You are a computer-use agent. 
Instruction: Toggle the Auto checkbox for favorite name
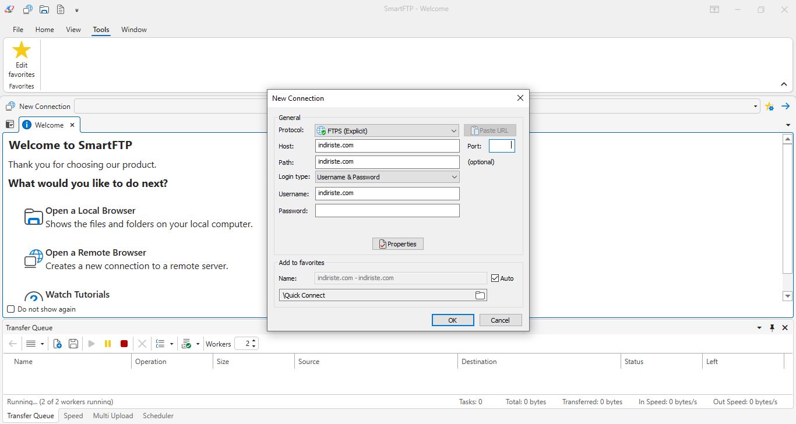pos(495,278)
